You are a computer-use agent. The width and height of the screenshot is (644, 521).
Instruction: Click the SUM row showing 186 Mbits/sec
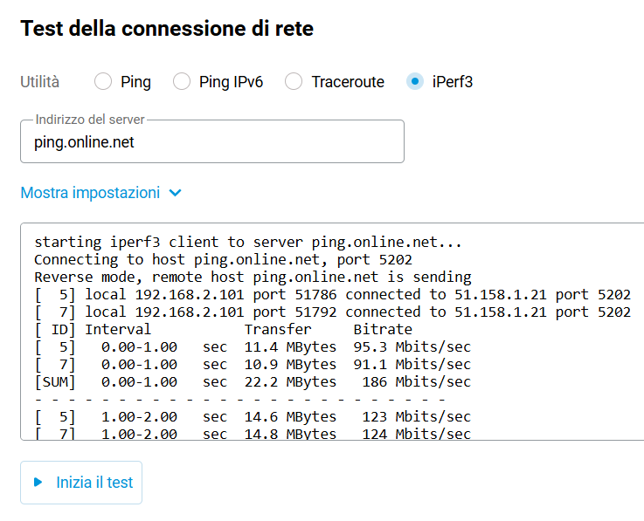coord(253,382)
